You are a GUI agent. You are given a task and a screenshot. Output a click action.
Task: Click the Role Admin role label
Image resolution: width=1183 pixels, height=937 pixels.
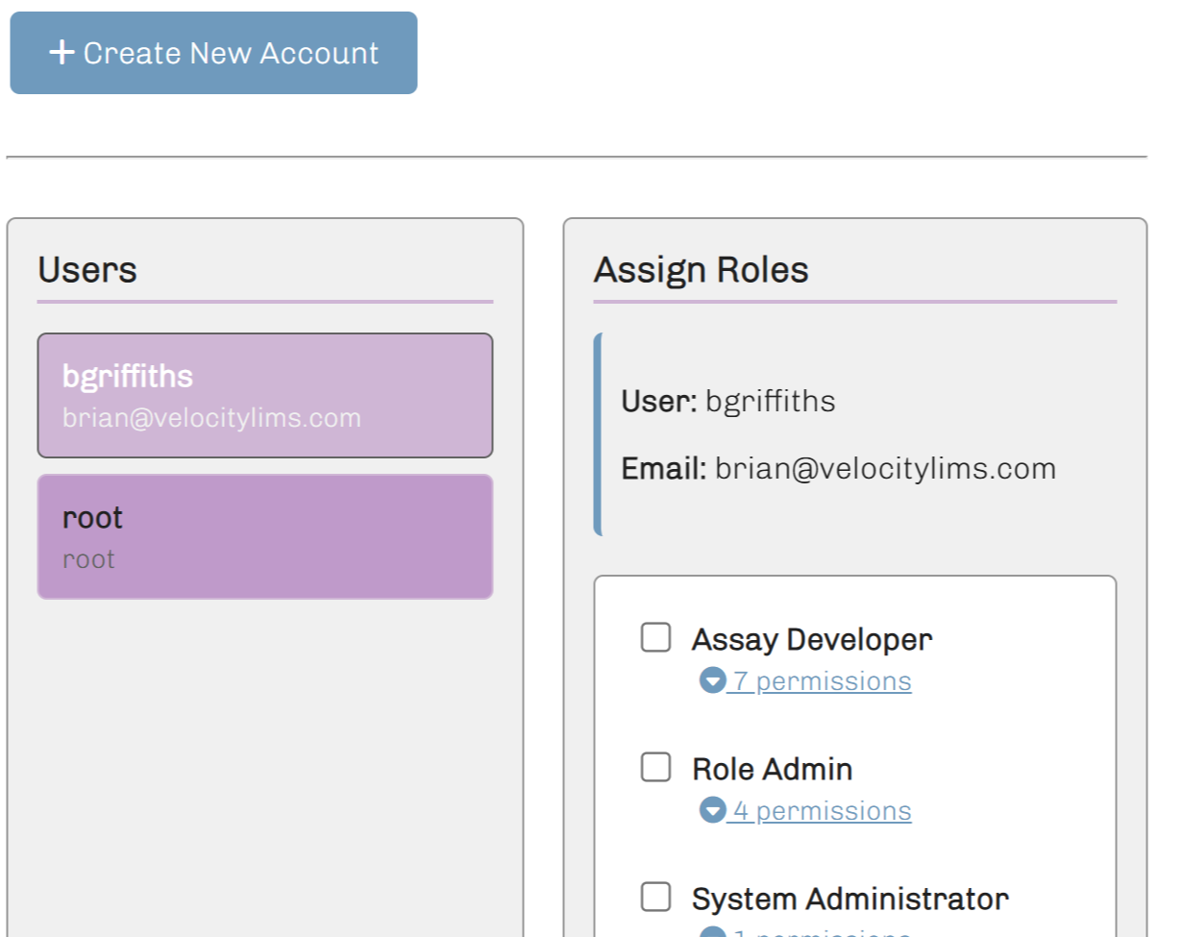pyautogui.click(x=773, y=769)
